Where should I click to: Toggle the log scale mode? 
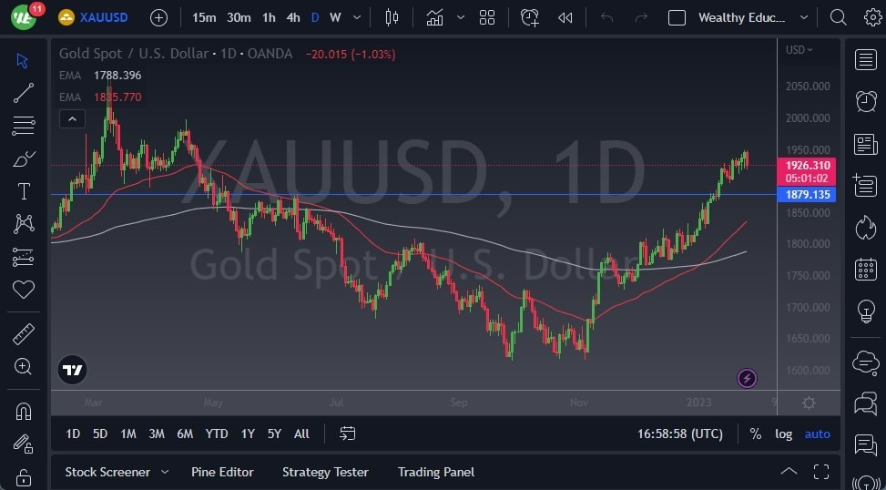click(x=783, y=434)
